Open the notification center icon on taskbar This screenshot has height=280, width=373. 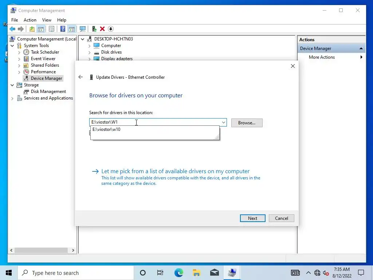point(361,273)
